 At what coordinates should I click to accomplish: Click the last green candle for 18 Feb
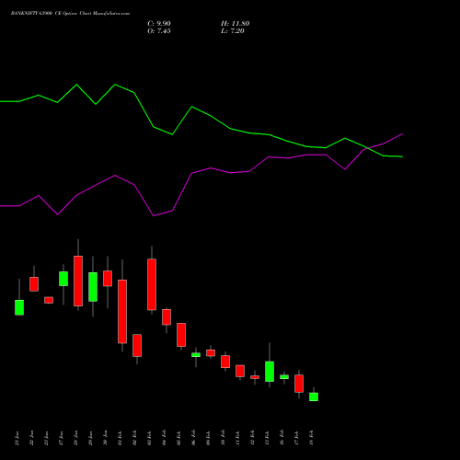point(314,397)
